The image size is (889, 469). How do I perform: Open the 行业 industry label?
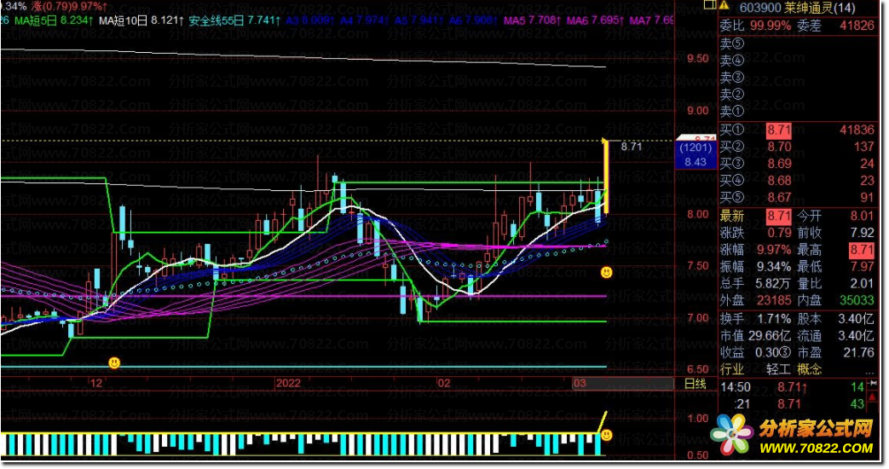pyautogui.click(x=732, y=369)
